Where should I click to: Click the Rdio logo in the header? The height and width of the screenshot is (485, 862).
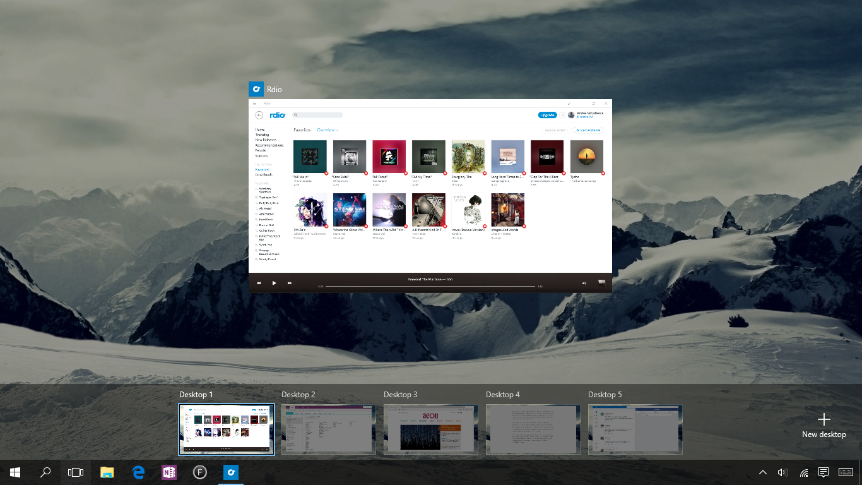pos(278,115)
